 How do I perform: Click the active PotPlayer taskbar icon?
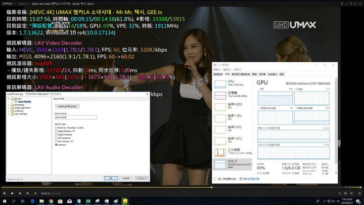125,201
